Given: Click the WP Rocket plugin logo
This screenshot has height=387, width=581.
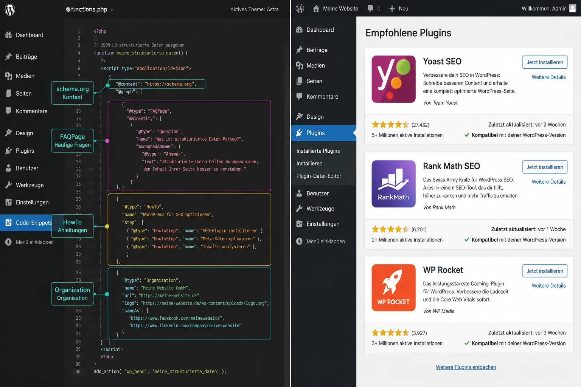Looking at the screenshot, I should [x=393, y=288].
